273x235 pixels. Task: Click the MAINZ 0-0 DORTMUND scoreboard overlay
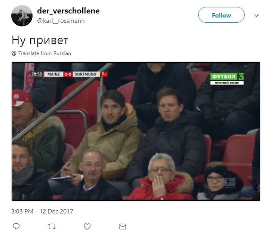(72, 74)
